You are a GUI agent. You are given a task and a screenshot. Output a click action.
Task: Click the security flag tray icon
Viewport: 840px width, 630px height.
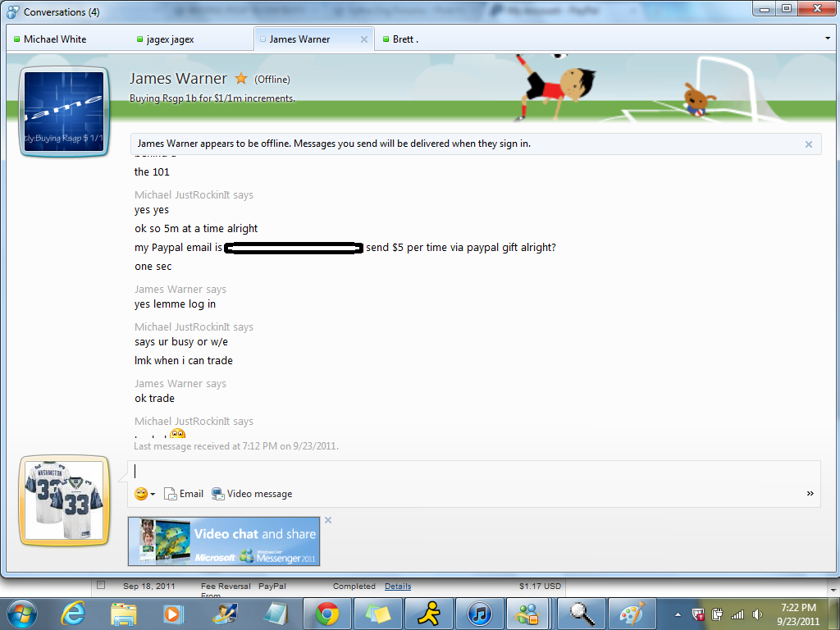click(698, 614)
